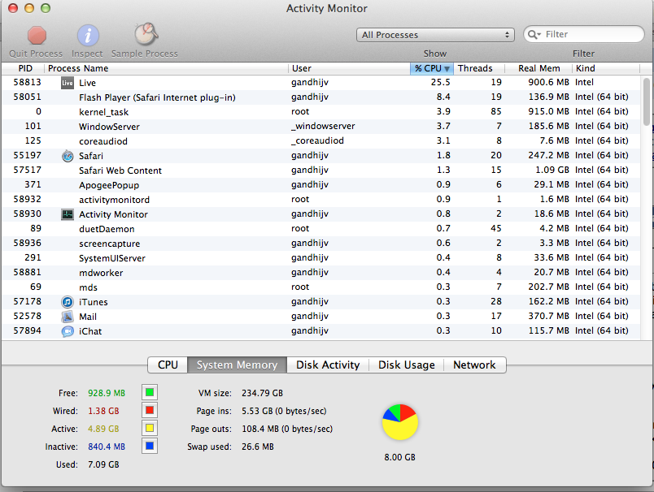The image size is (654, 492).
Task: Open the Disk Usage tab
Action: tap(406, 365)
